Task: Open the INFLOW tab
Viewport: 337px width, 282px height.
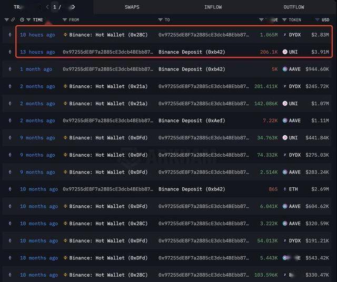Action: [x=213, y=7]
